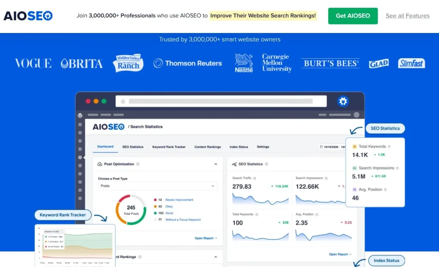Image resolution: width=439 pixels, height=267 pixels.
Task: Click the SEO Statistics chart icon on the panel
Action: pyautogui.click(x=234, y=164)
